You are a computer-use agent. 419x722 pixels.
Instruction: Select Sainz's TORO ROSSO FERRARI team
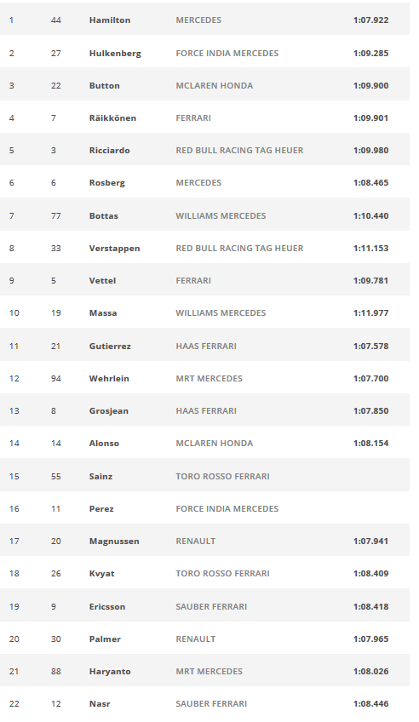pyautogui.click(x=222, y=477)
